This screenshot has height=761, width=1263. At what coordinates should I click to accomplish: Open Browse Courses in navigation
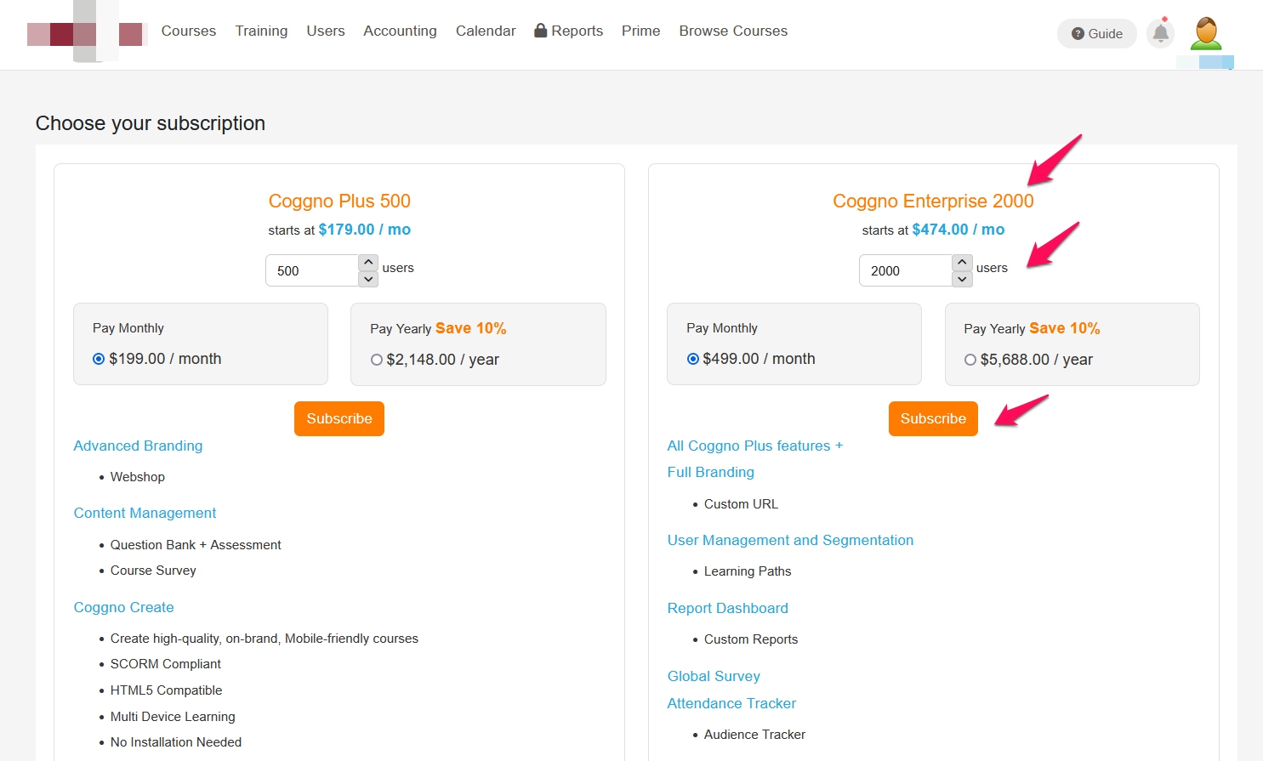point(733,31)
